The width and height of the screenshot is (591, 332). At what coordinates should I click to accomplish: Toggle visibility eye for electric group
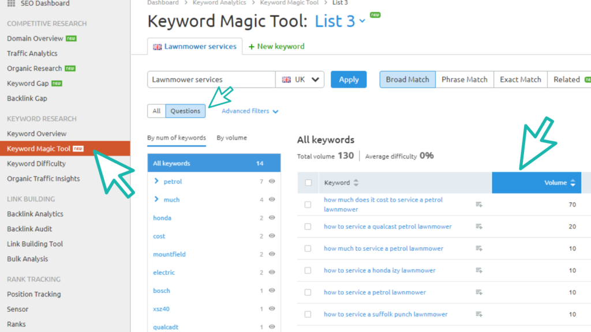click(x=272, y=272)
